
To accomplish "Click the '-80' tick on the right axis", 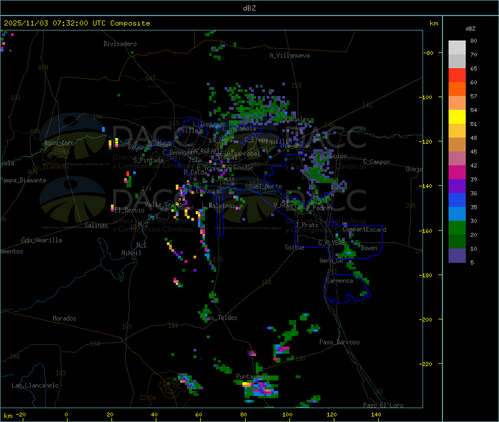I will [429, 53].
